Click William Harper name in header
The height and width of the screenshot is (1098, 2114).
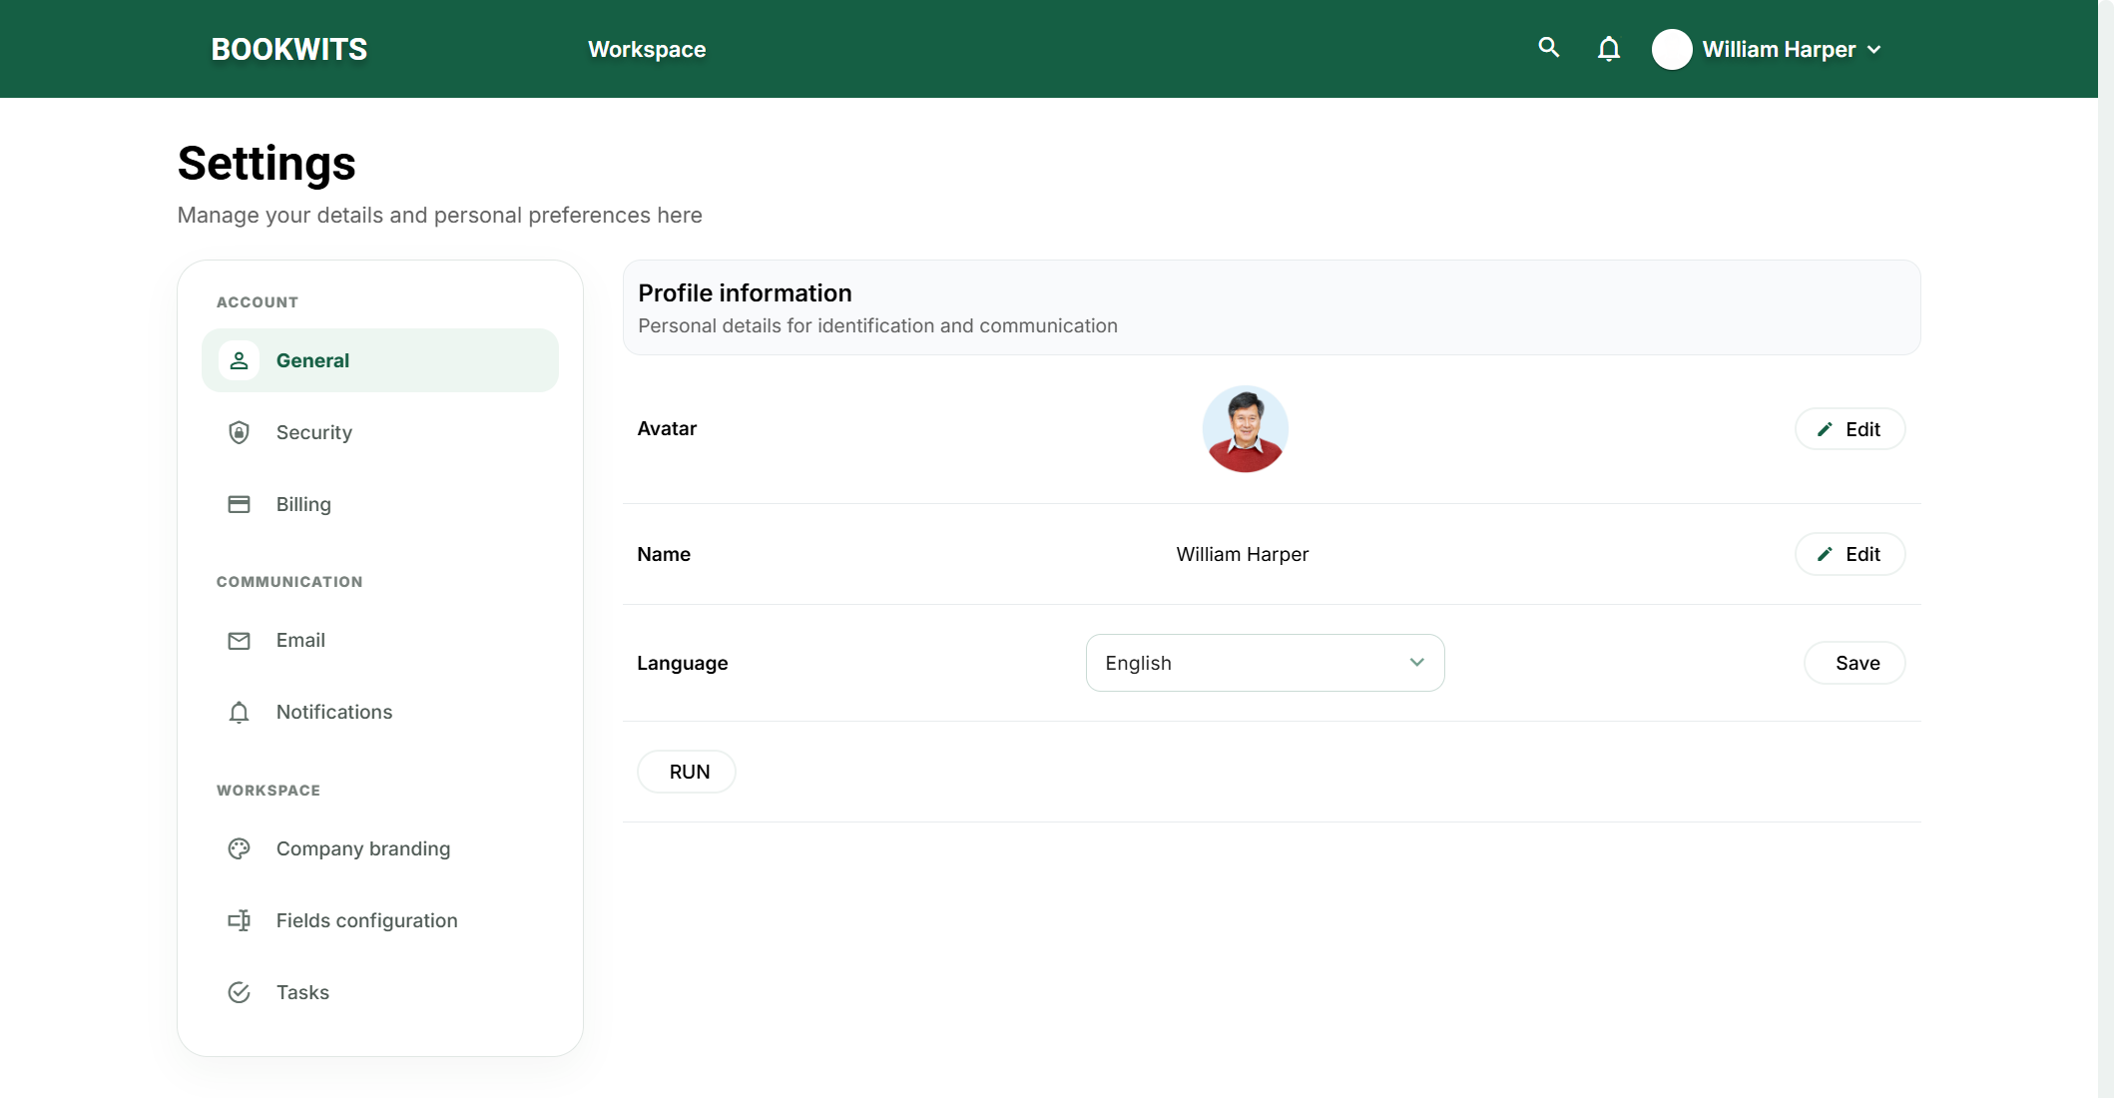point(1779,49)
